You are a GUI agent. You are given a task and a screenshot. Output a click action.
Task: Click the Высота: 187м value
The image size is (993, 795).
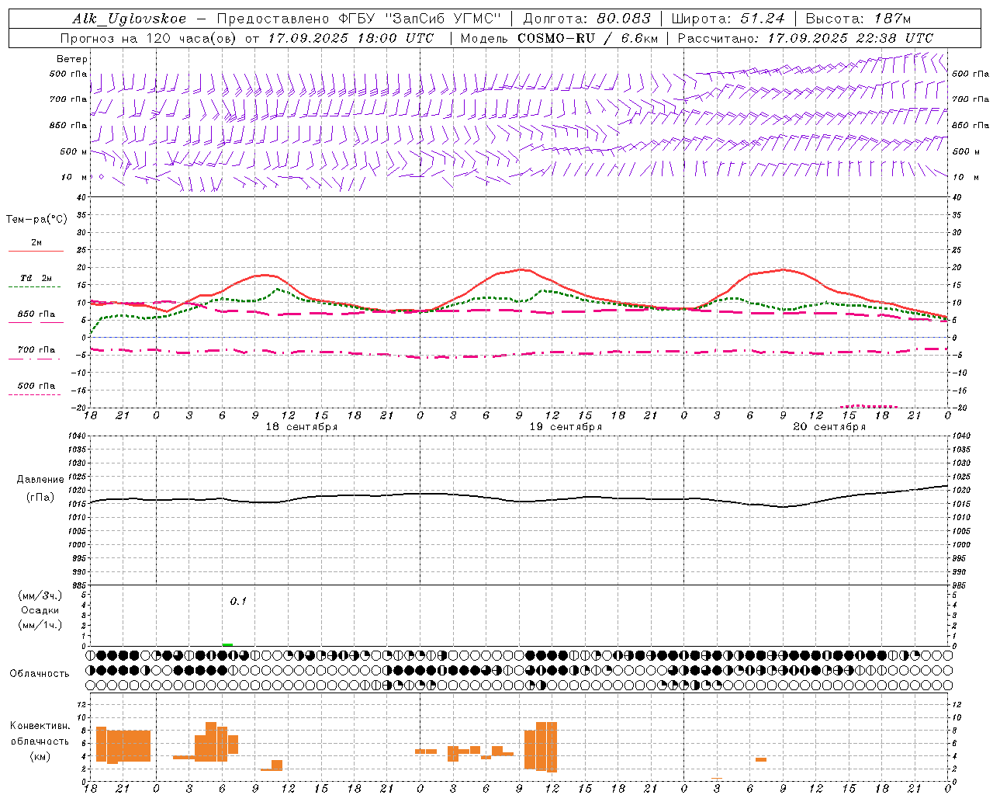click(859, 19)
